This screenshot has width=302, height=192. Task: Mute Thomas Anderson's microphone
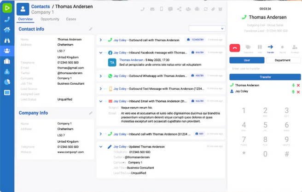click(293, 85)
